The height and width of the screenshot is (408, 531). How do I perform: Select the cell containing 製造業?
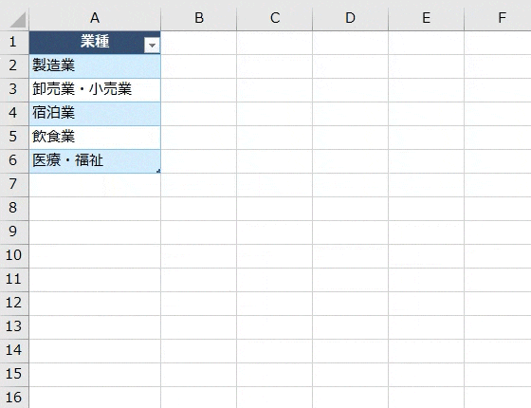(x=95, y=66)
